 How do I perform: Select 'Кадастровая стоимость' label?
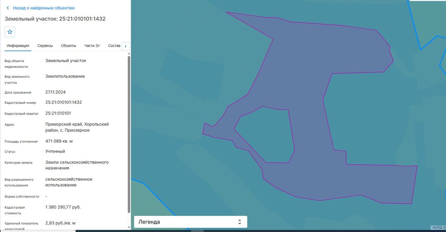(x=15, y=210)
